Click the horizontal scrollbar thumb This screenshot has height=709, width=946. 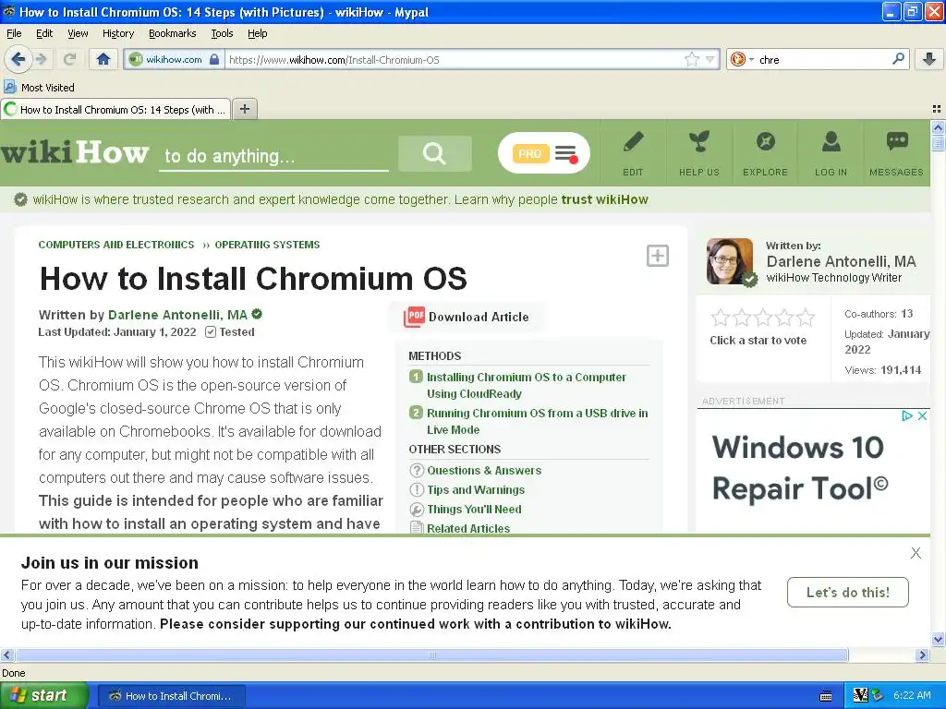(432, 655)
